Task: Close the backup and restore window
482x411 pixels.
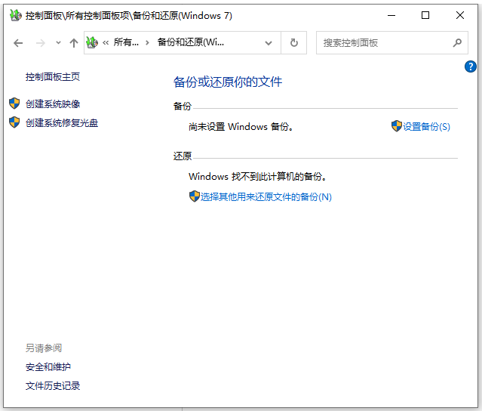Action: [460, 15]
